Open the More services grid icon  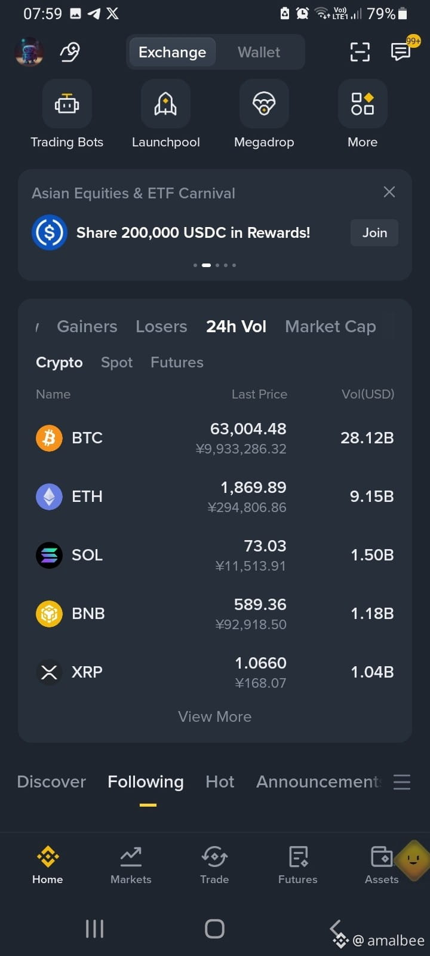pos(363,104)
